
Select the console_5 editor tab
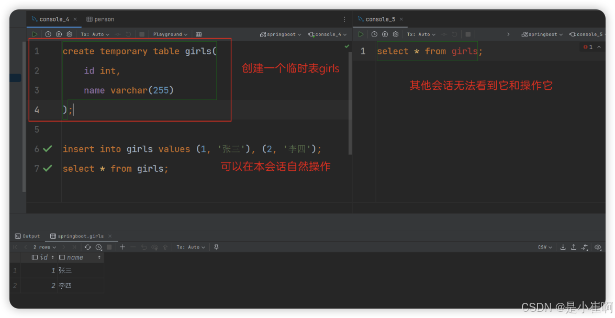coord(380,19)
